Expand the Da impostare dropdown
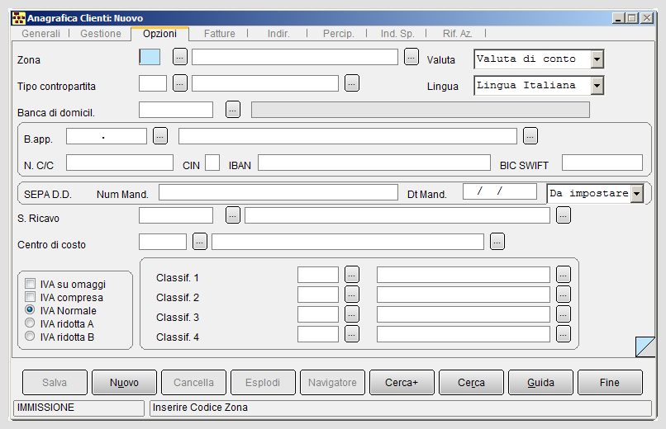The width and height of the screenshot is (666, 429). click(636, 194)
